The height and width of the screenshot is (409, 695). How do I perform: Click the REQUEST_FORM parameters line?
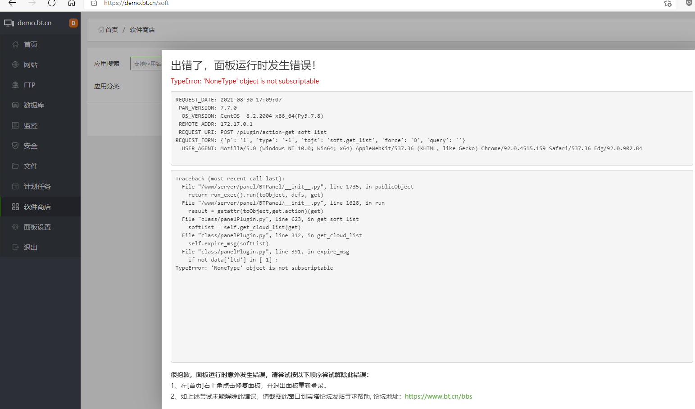[320, 140]
